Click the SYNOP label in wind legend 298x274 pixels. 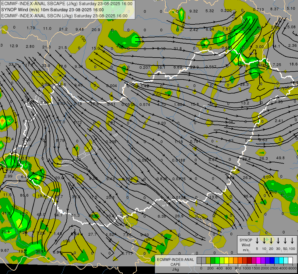pyautogui.click(x=246, y=240)
